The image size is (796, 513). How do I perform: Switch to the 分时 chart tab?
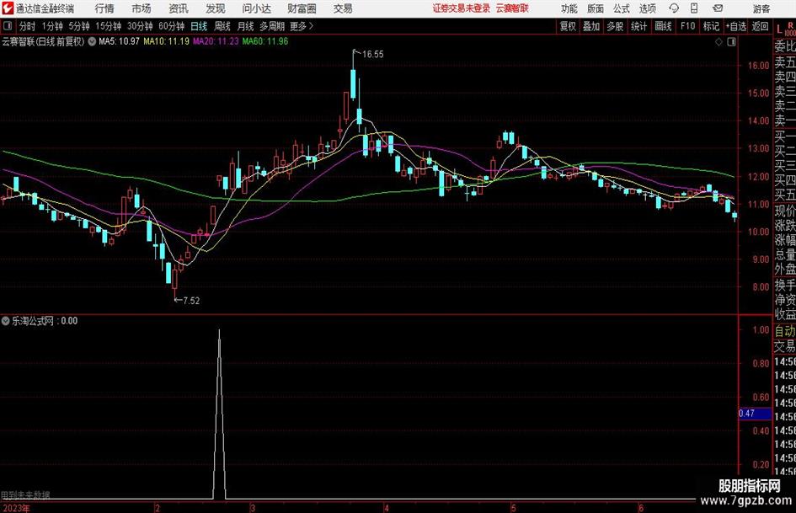point(28,26)
